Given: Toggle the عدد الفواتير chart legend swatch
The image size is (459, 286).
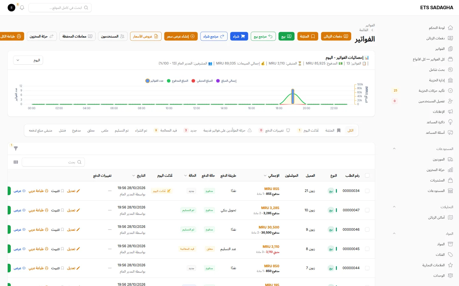Looking at the screenshot, I should [147, 81].
